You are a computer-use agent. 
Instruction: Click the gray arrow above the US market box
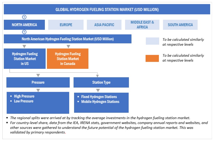24,46
